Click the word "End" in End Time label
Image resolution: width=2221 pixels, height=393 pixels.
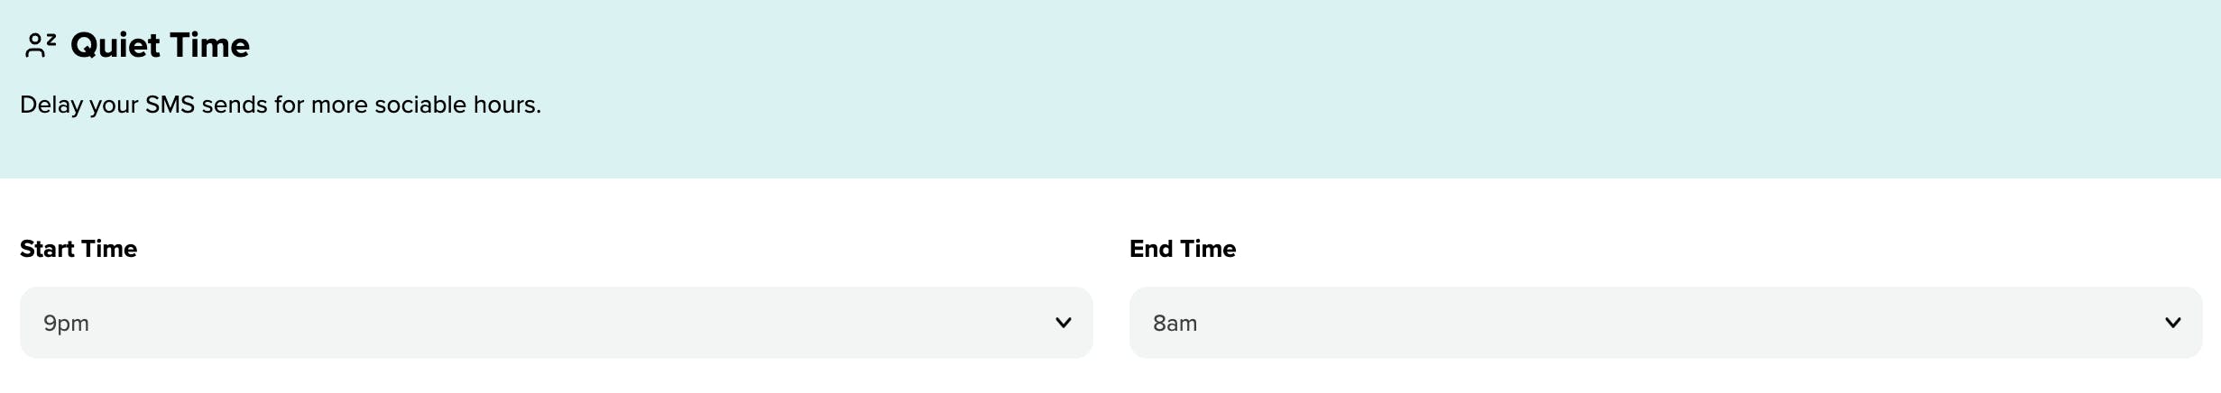(x=1151, y=249)
